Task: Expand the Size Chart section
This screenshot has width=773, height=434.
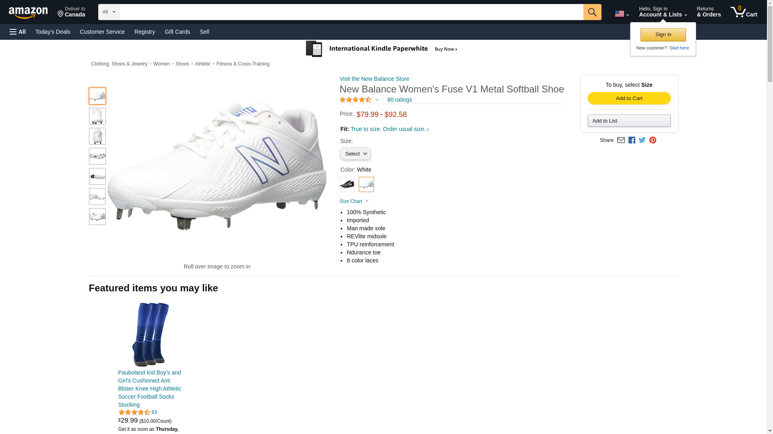Action: tap(353, 201)
